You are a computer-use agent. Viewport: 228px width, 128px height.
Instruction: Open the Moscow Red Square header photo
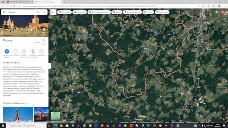[24, 26]
